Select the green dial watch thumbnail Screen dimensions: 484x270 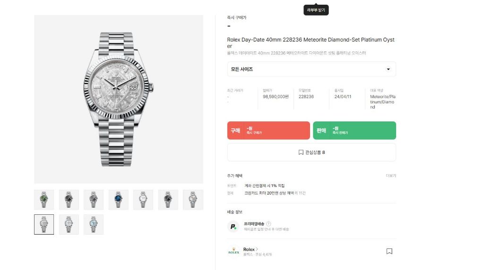tap(44, 200)
